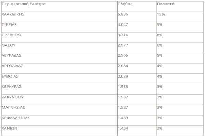Select the "Πλήθος" column header
The height and width of the screenshot is (136, 205).
click(x=125, y=5)
